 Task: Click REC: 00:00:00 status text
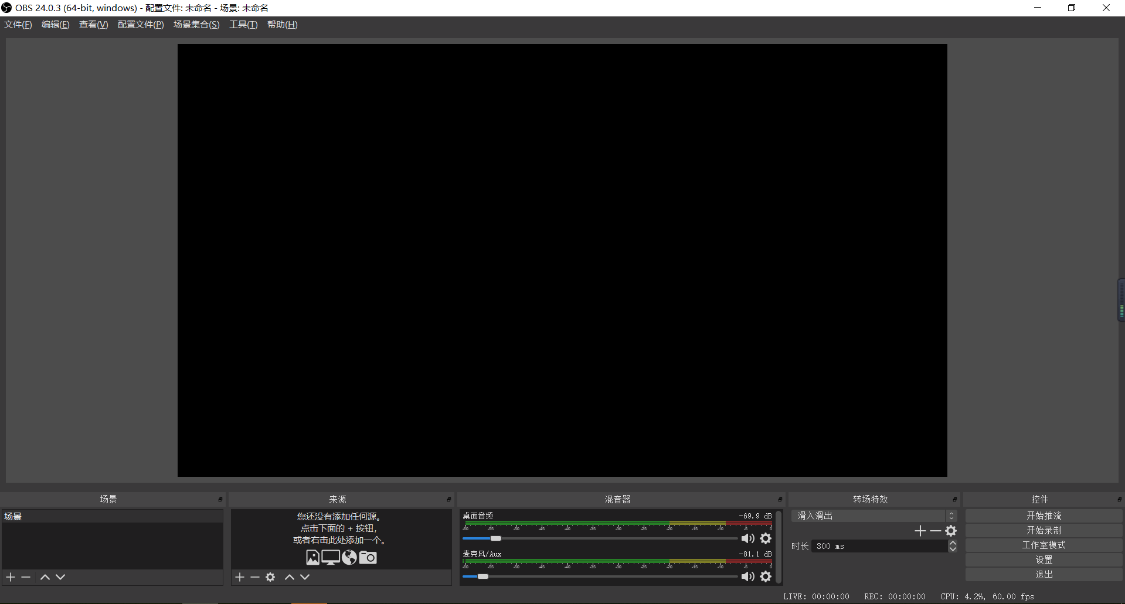coord(895,597)
